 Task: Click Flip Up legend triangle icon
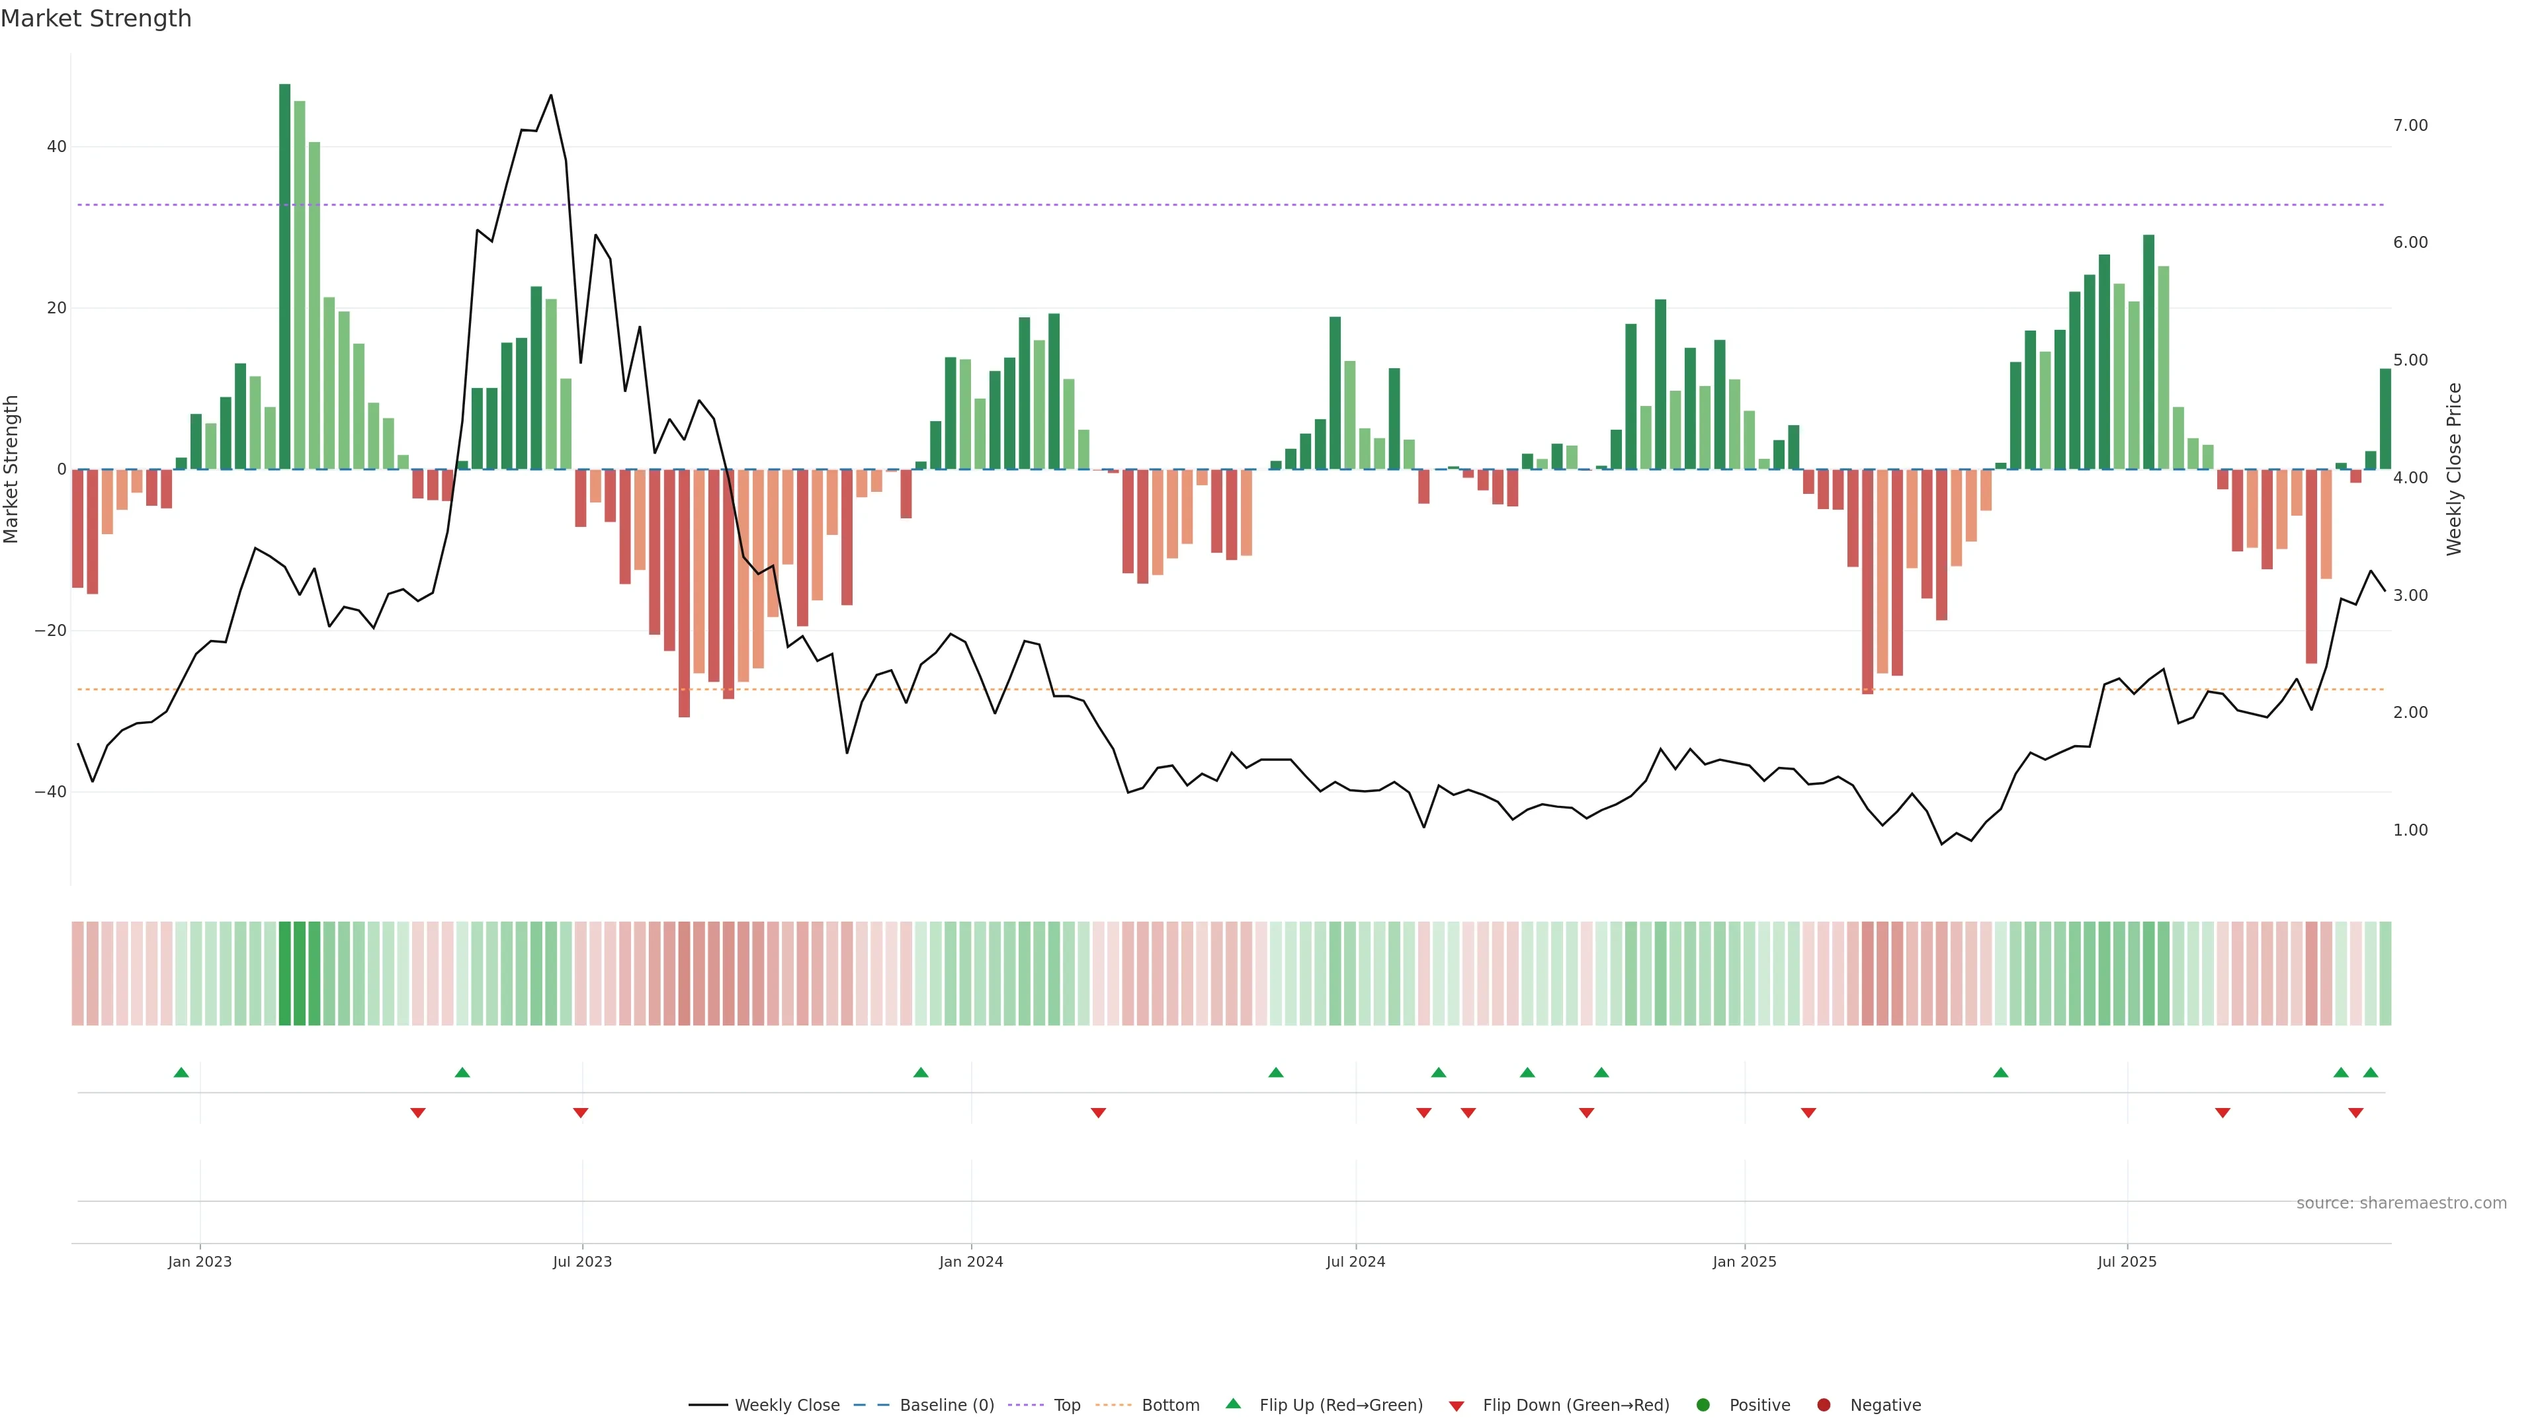(1232, 1404)
